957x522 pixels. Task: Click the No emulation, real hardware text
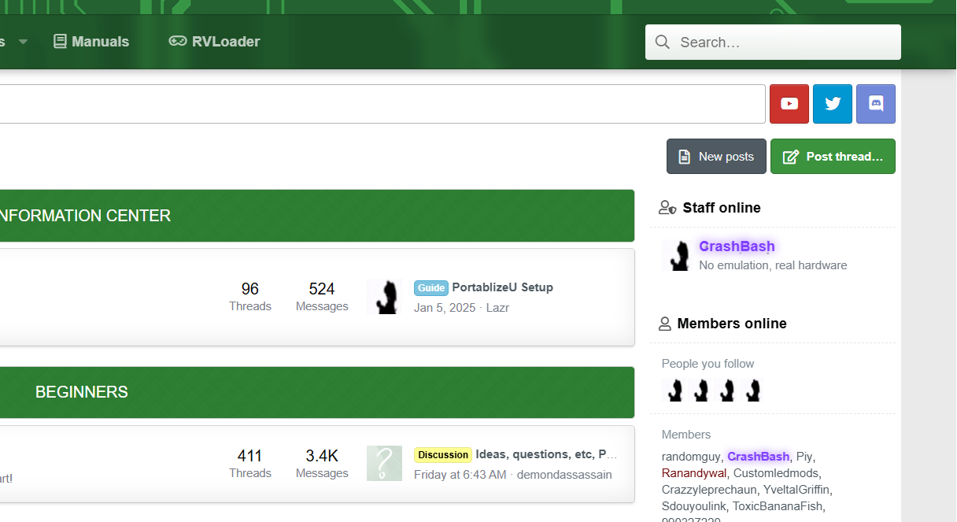tap(773, 265)
